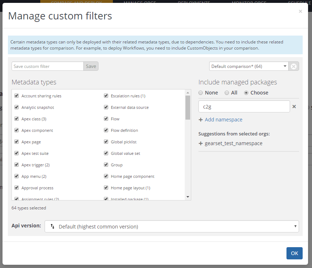Clear the Default comparison filter selection
The height and width of the screenshot is (268, 312).
pyautogui.click(x=294, y=66)
